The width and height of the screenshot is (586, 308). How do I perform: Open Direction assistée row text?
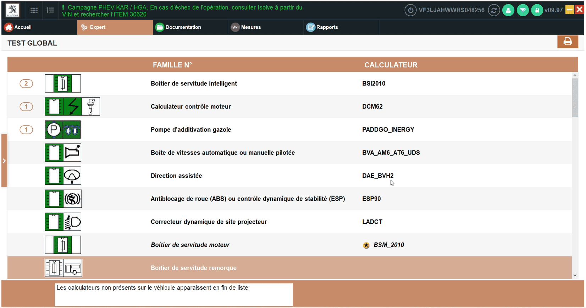176,176
